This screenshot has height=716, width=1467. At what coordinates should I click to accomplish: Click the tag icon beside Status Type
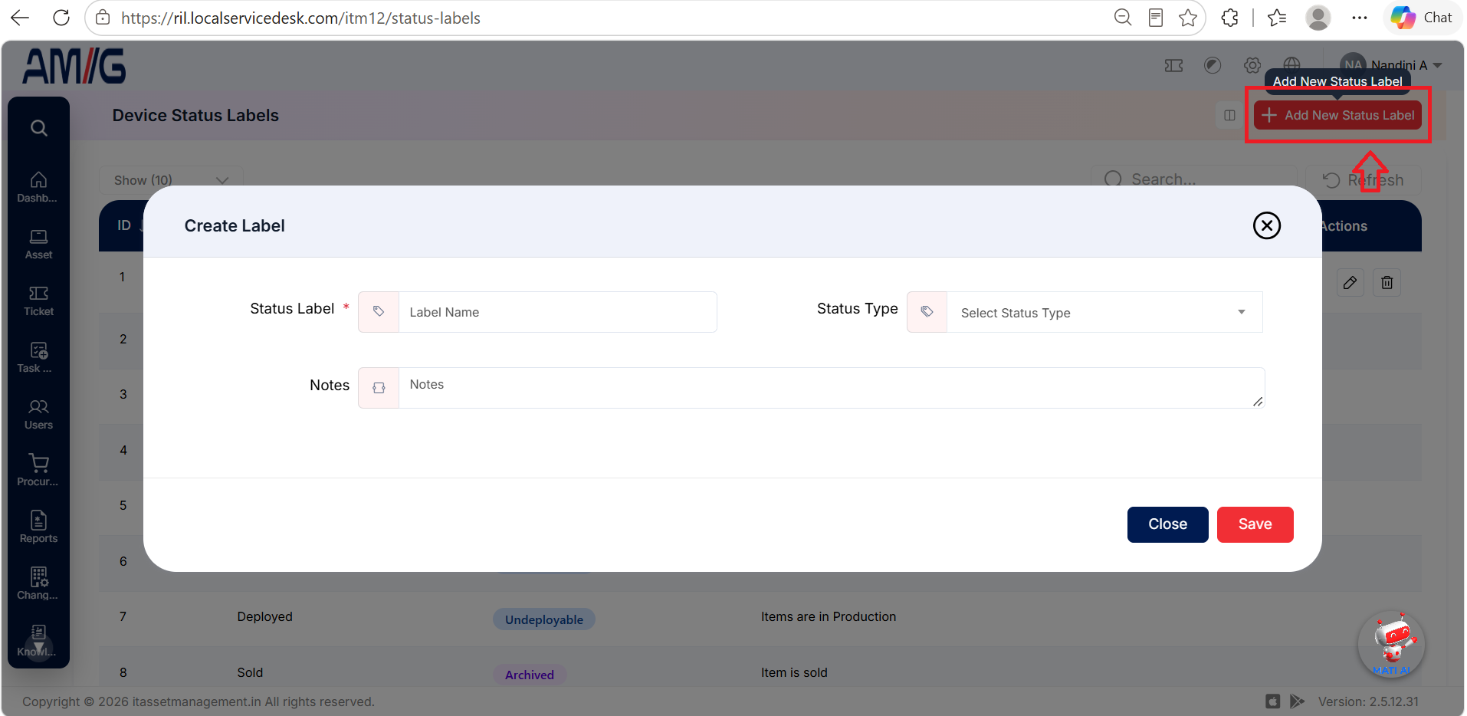(927, 312)
